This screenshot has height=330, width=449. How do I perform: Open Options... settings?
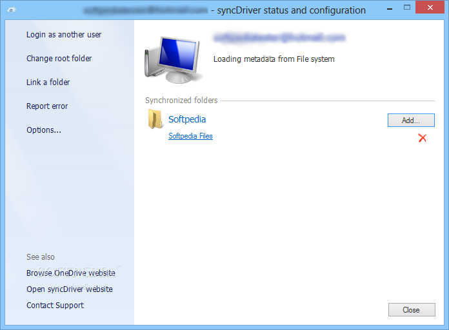click(44, 130)
